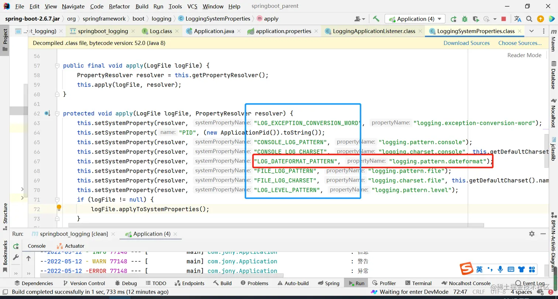Open the Nocalhost side tool window
The image size is (558, 299).
click(x=553, y=113)
